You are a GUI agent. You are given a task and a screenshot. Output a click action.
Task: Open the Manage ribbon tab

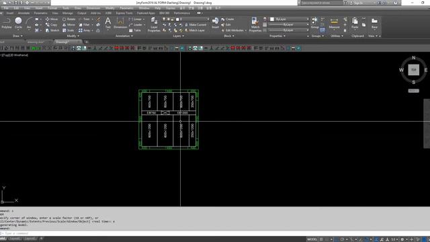tap(67, 13)
